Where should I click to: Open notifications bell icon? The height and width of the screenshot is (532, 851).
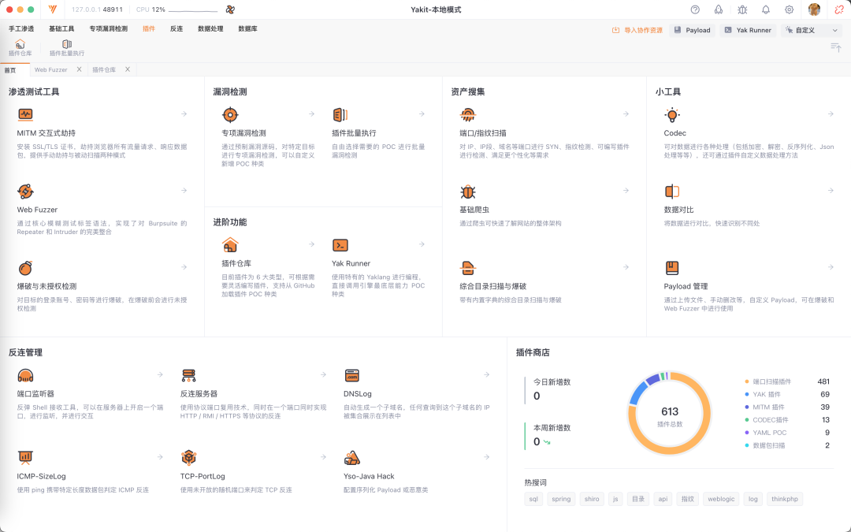(766, 9)
